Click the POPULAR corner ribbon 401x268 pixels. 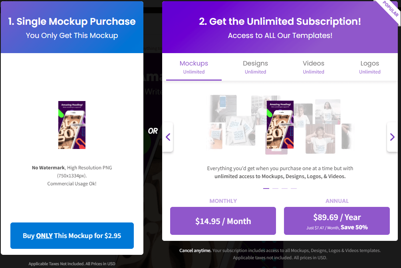tap(390, 9)
